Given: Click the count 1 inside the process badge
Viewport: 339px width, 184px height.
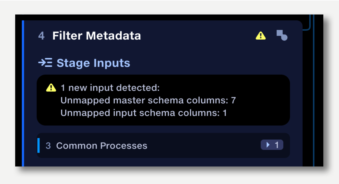Looking at the screenshot, I should (x=277, y=145).
